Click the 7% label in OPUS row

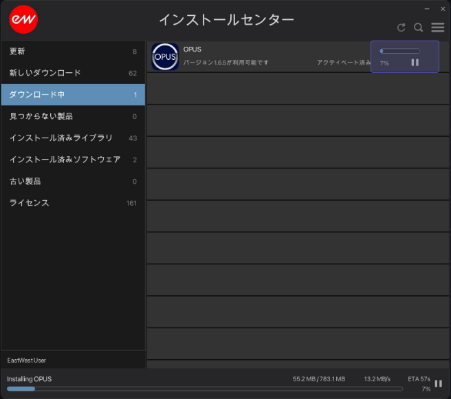tap(384, 63)
